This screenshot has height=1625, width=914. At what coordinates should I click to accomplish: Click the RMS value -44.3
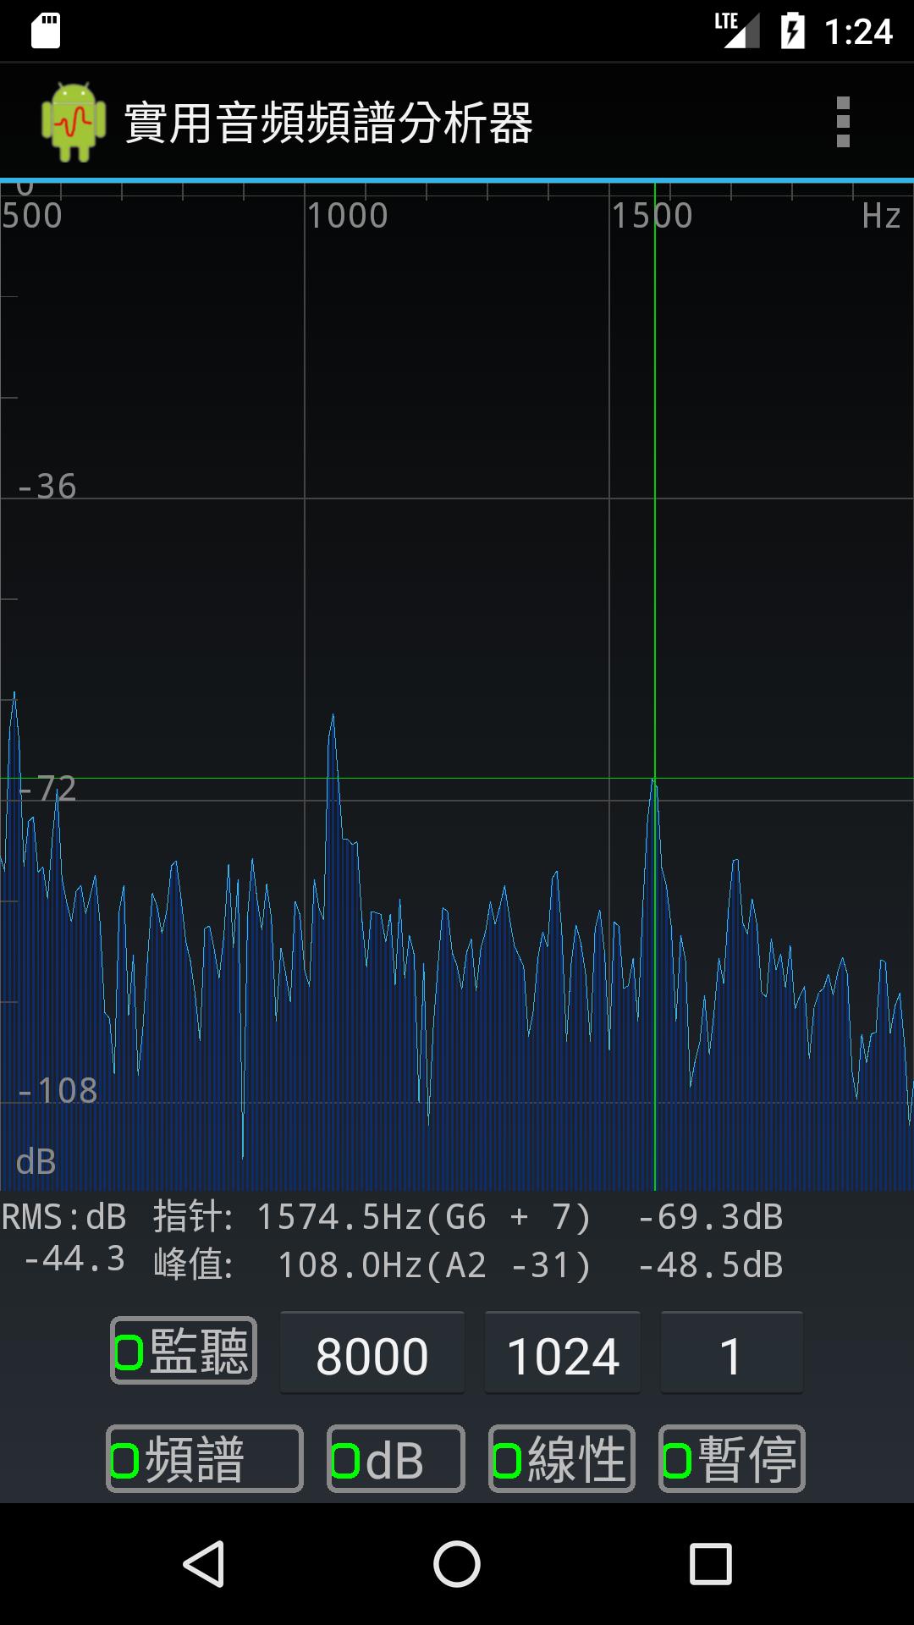[x=74, y=1259]
